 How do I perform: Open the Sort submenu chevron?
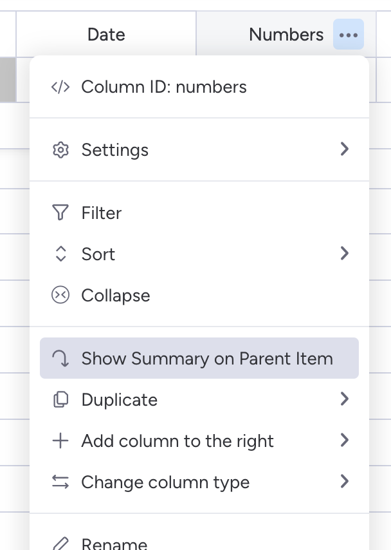pyautogui.click(x=345, y=254)
